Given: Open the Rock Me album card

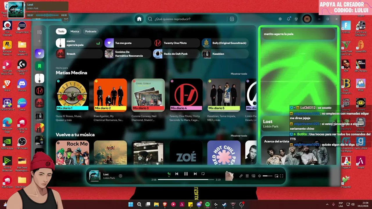Looking at the screenshot, I should point(72,153).
